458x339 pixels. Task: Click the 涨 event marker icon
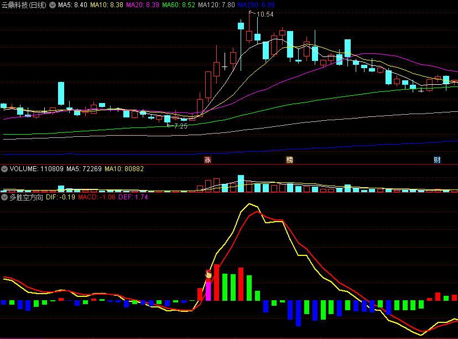(x=207, y=160)
